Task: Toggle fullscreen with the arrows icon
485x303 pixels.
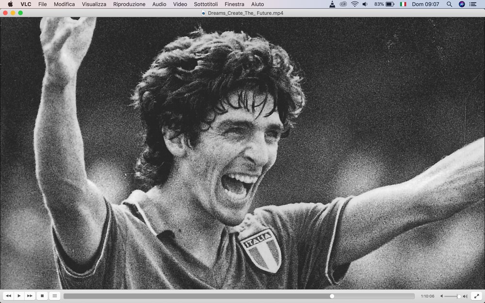Action: click(477, 296)
